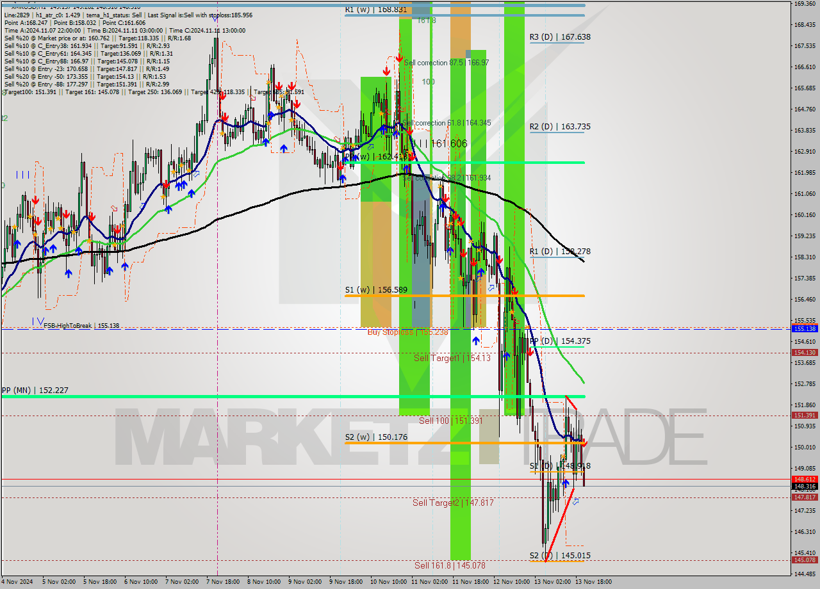Select the S2 (D) 145.015 support label
The width and height of the screenshot is (820, 589).
tap(560, 556)
